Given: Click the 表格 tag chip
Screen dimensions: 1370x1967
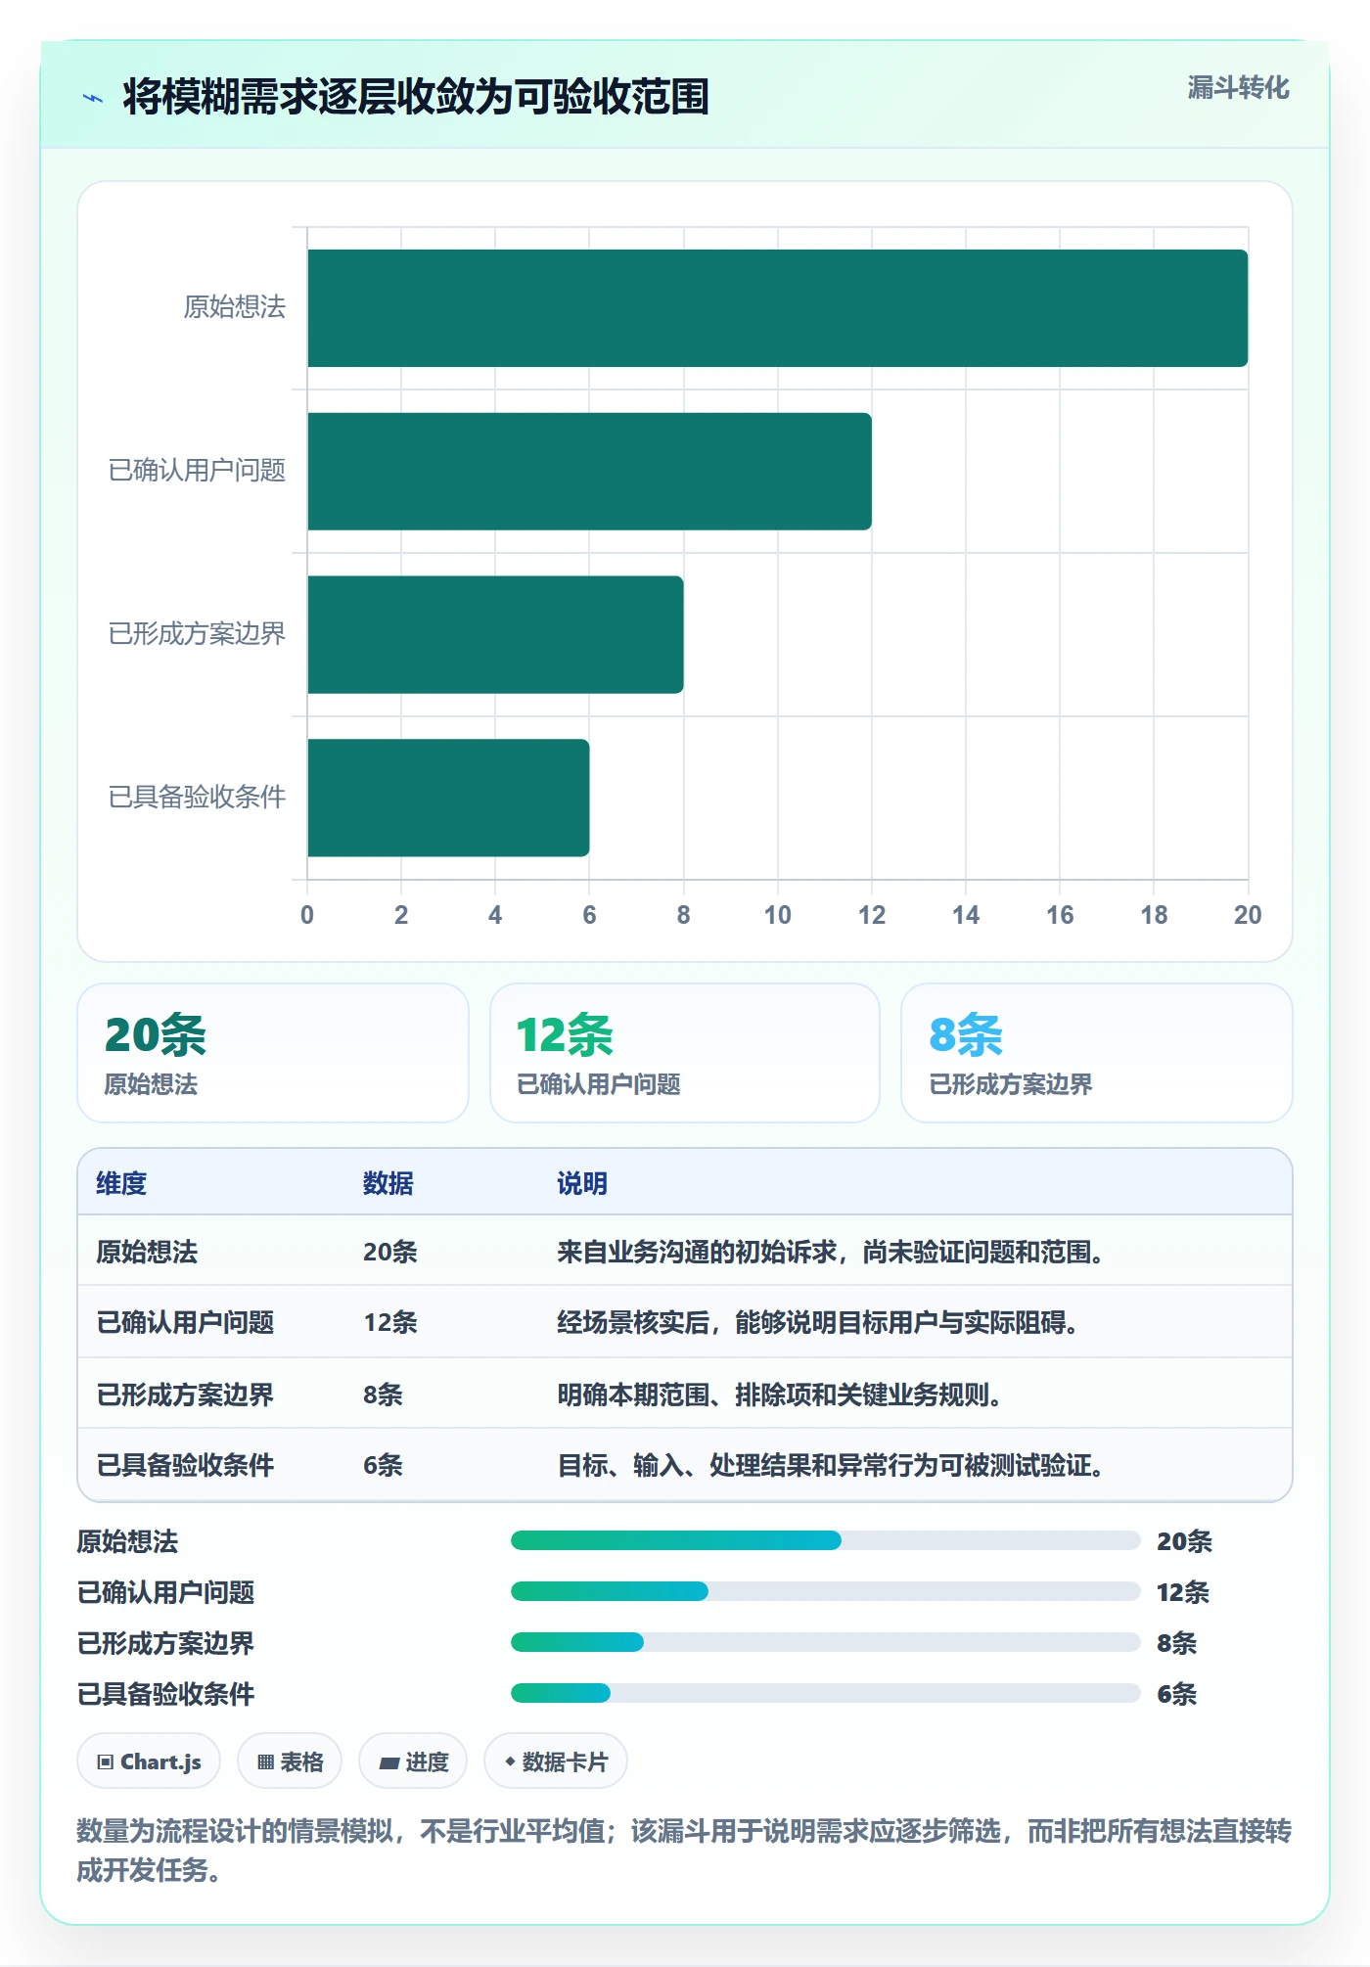Looking at the screenshot, I should tap(290, 1761).
